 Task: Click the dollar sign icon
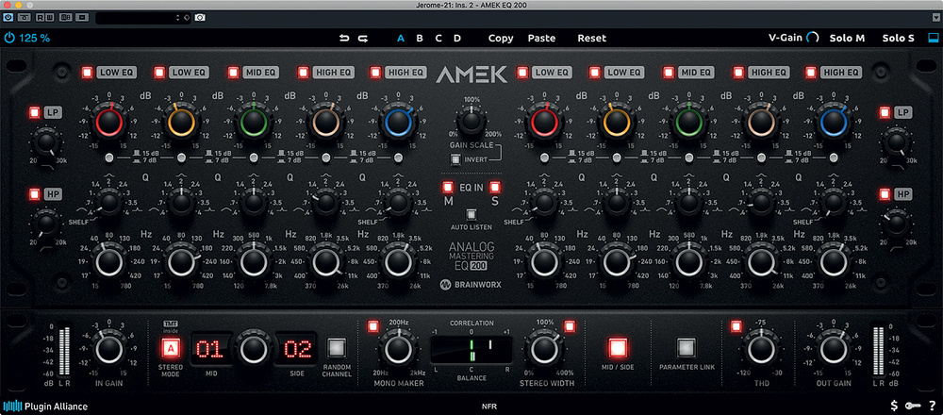click(x=895, y=406)
